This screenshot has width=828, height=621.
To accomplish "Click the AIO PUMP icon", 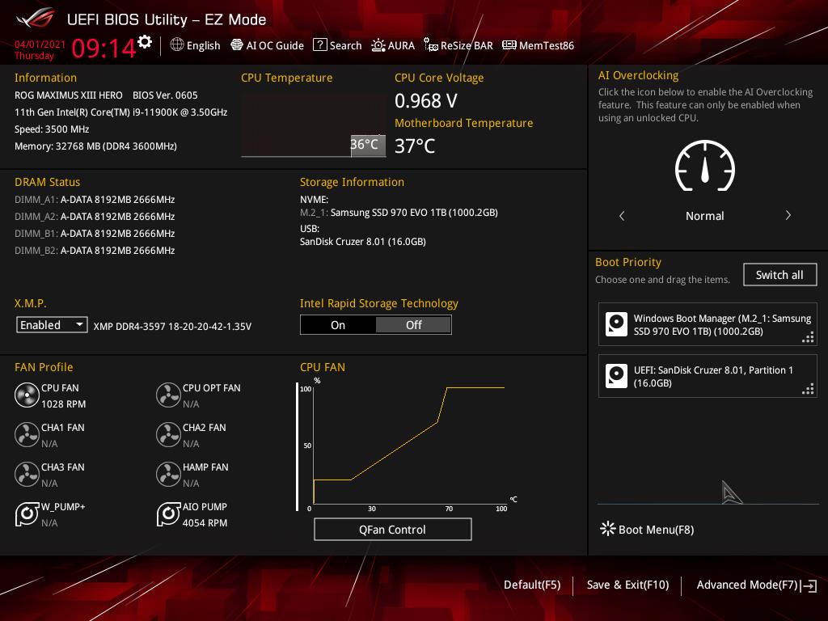I will click(168, 514).
